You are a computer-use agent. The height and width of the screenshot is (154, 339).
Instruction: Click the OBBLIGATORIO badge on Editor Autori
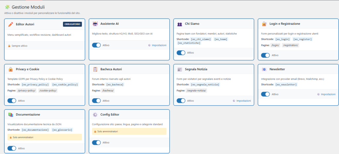72,24
